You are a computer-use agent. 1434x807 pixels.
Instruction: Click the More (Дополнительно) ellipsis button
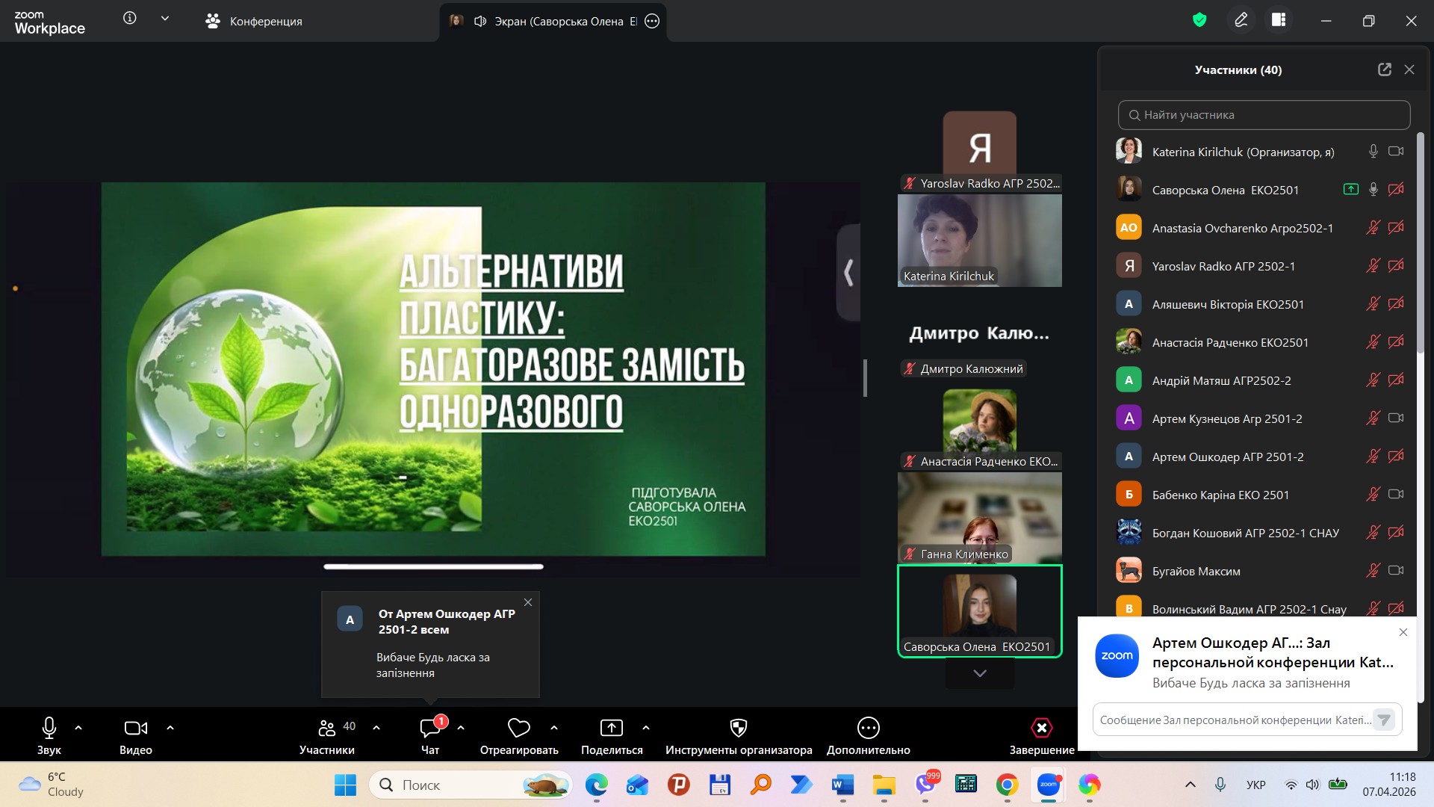(868, 728)
